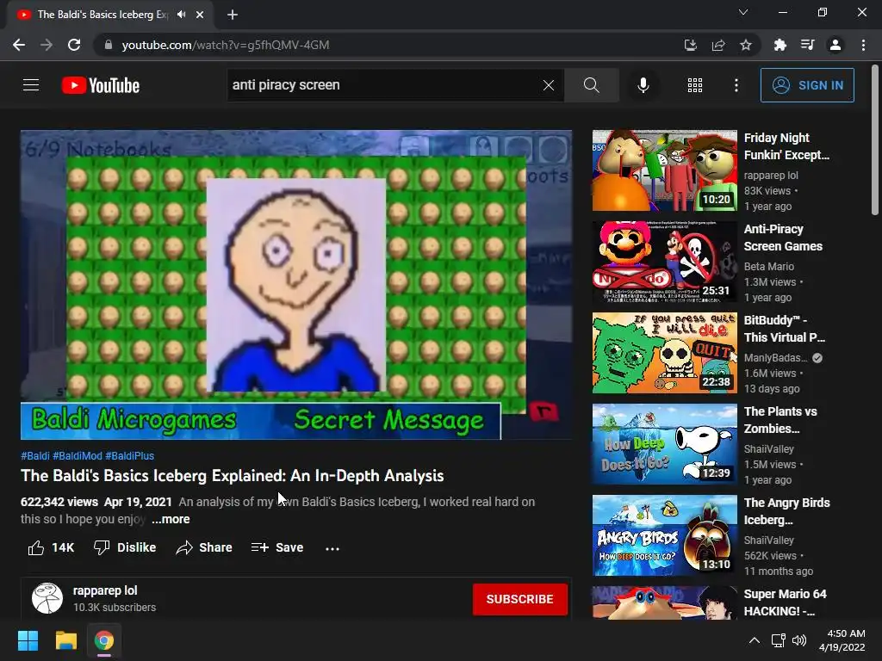The width and height of the screenshot is (882, 661).
Task: Open Chrome extensions puzzle icon
Action: [780, 45]
